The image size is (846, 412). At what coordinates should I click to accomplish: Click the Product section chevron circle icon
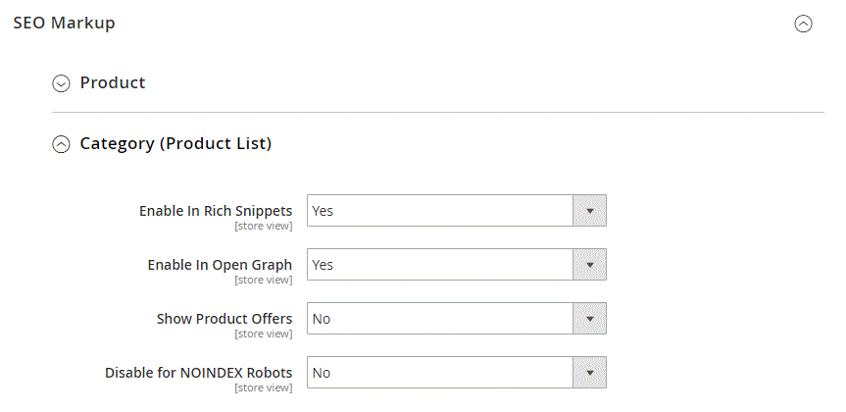pos(61,83)
